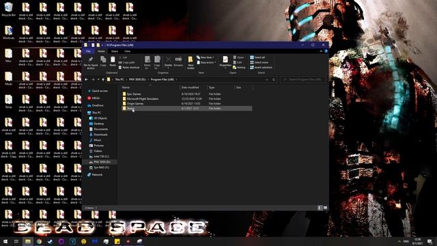Select the Epic Games folder
Screen dimensions: 437x246
134,94
